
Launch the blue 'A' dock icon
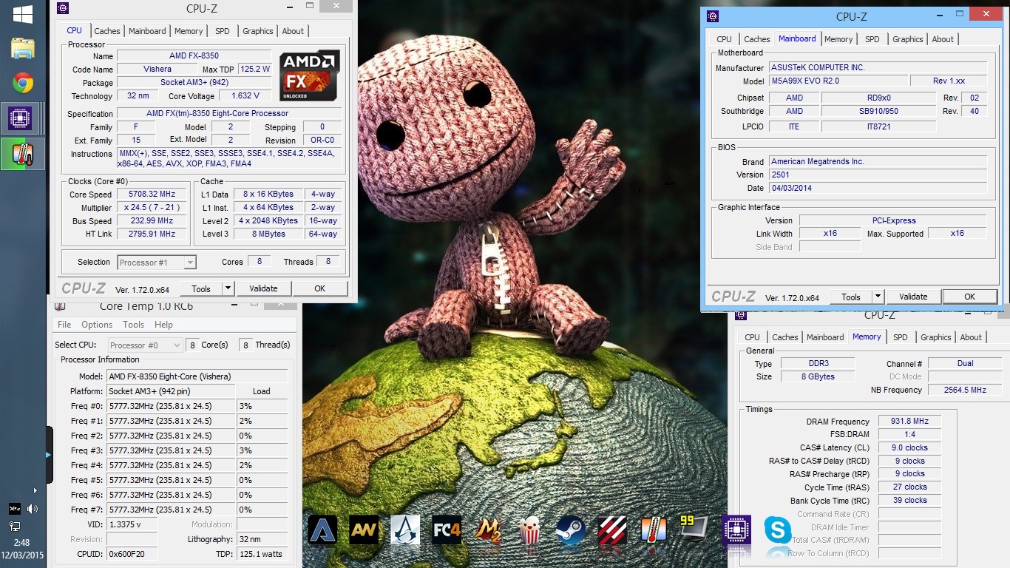[x=322, y=530]
